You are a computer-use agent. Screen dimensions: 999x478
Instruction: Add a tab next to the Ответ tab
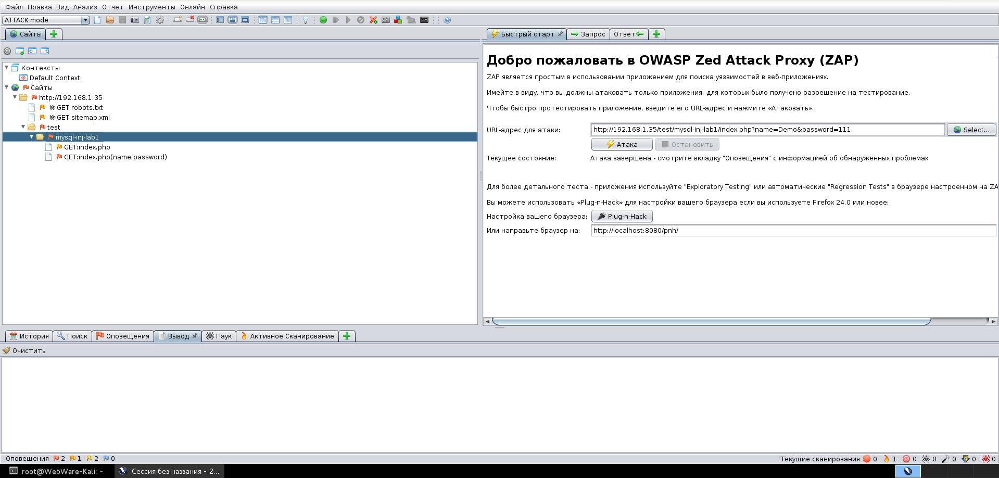coord(656,34)
